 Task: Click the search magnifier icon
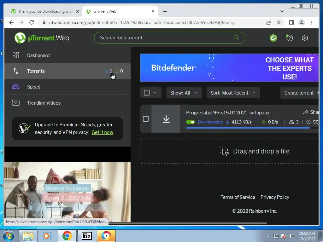tap(237, 38)
